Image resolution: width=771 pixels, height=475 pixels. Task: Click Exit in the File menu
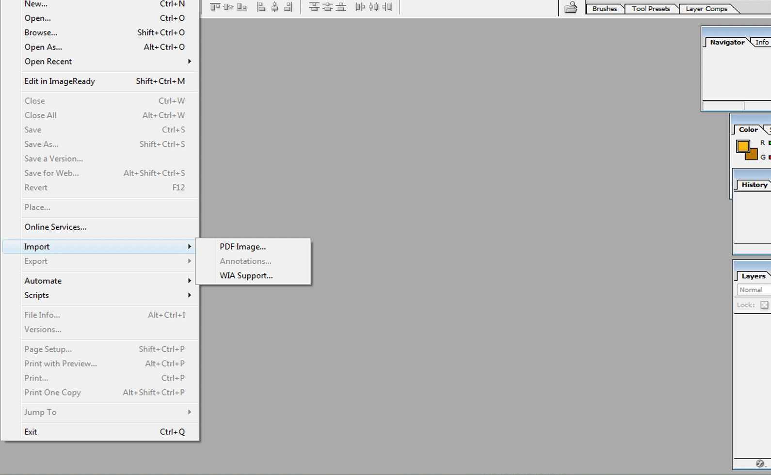(31, 432)
